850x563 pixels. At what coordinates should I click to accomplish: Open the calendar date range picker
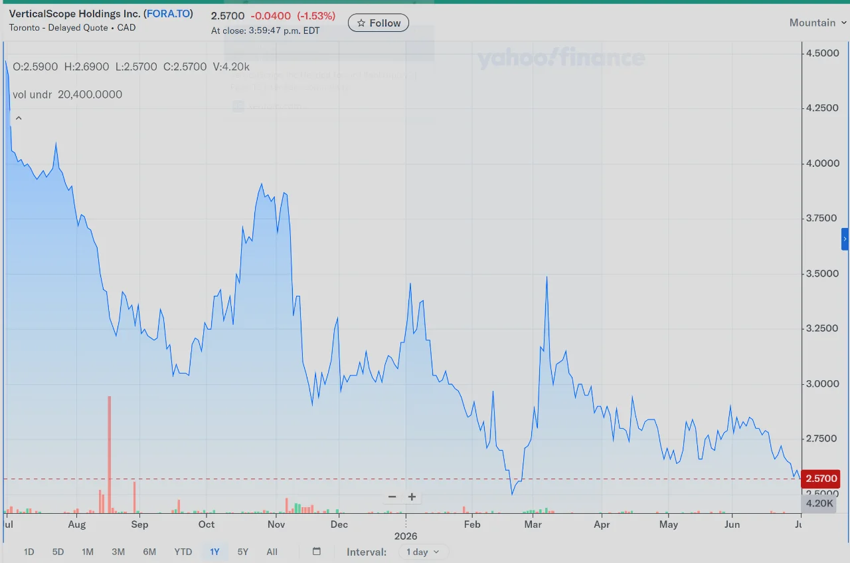317,552
